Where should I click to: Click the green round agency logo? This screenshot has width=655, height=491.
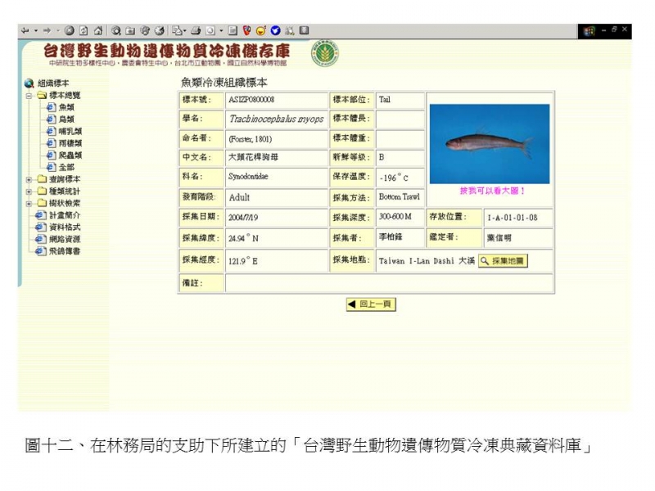(x=324, y=53)
